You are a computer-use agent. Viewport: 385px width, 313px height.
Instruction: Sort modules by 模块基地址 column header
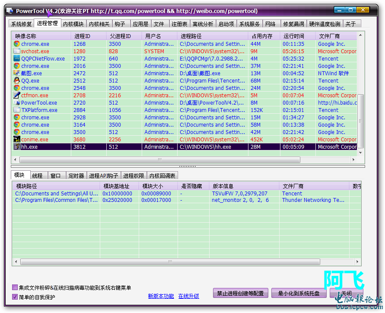click(119, 186)
